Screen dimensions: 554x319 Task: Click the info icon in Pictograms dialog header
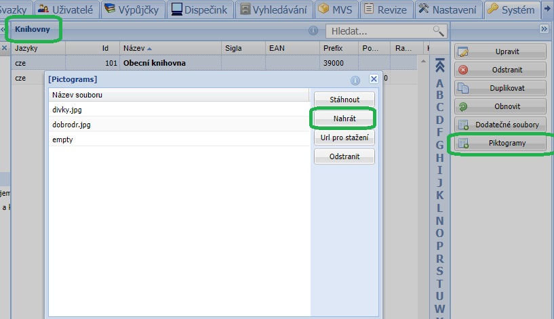tap(355, 79)
